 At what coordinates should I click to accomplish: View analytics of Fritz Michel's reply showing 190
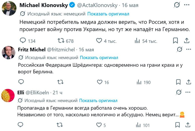[x=144, y=82]
